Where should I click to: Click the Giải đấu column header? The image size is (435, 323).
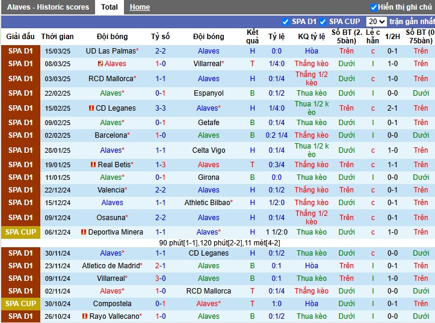coord(20,37)
